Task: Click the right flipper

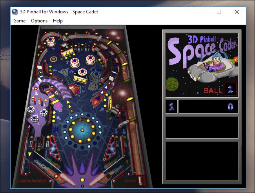Action: point(98,179)
